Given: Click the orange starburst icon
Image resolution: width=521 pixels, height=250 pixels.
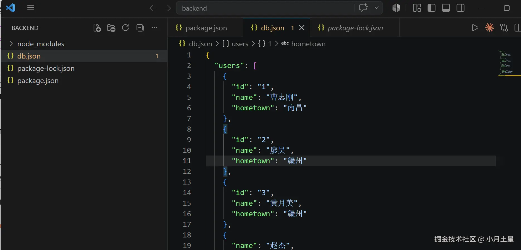Looking at the screenshot, I should tap(490, 28).
